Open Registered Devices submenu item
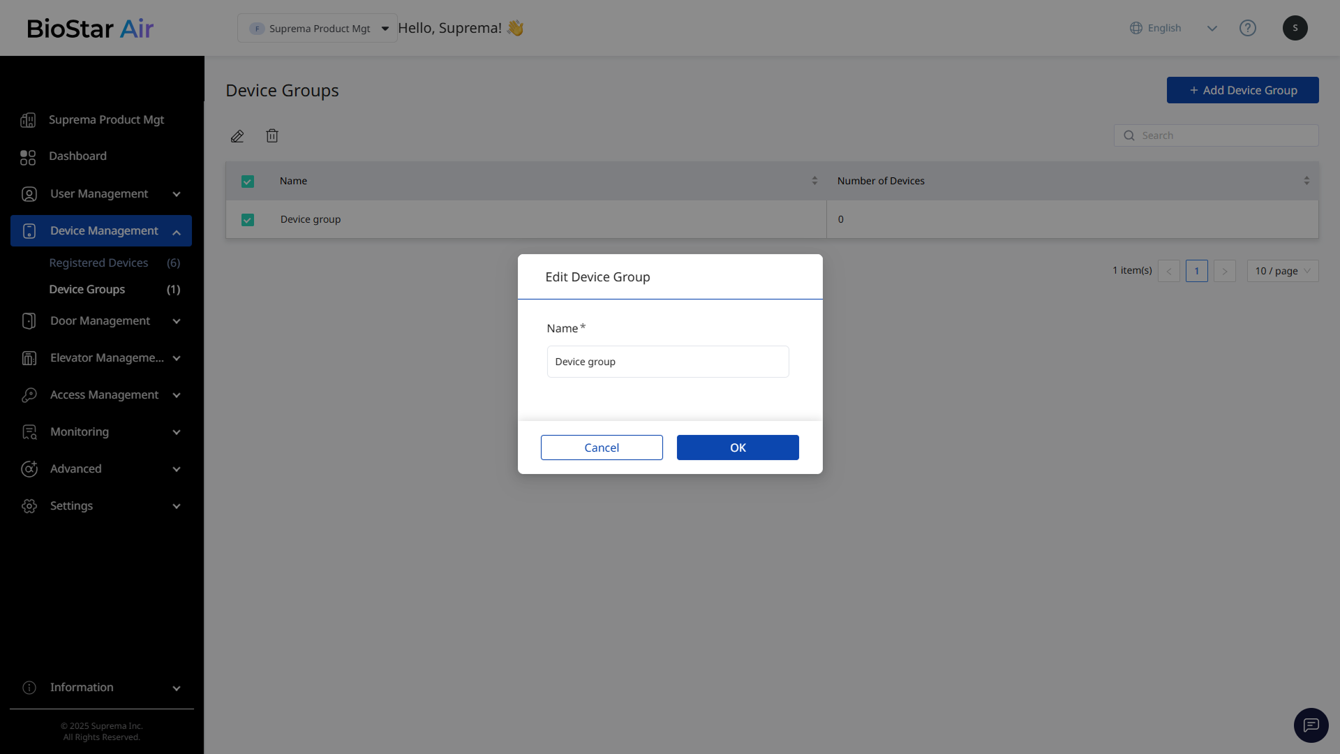The height and width of the screenshot is (754, 1340). (x=98, y=263)
